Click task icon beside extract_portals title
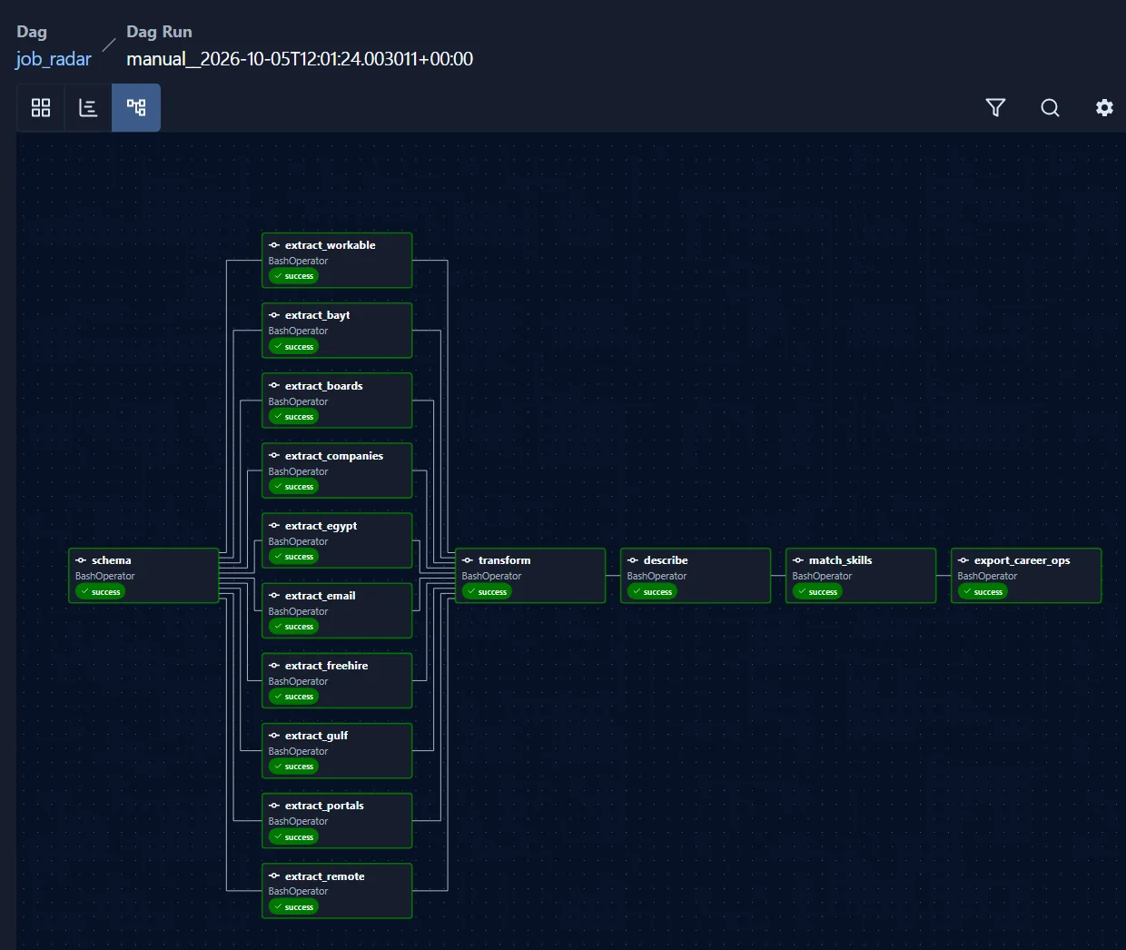This screenshot has height=950, width=1126. click(274, 805)
